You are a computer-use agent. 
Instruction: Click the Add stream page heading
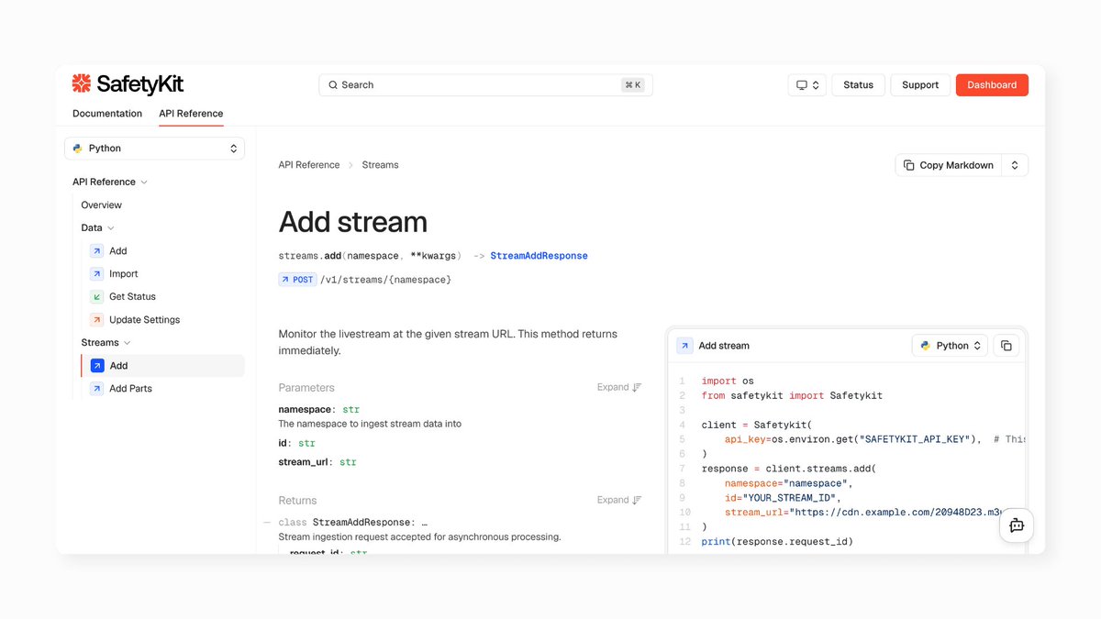pyautogui.click(x=353, y=222)
